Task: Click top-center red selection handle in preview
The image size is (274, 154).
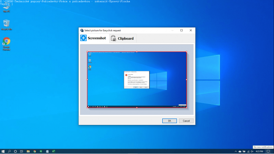Action: (137, 52)
